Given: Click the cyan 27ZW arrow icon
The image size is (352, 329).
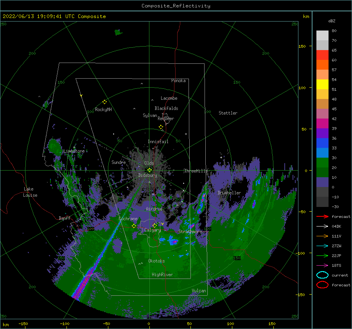Looking at the screenshot, I should 322,246.
